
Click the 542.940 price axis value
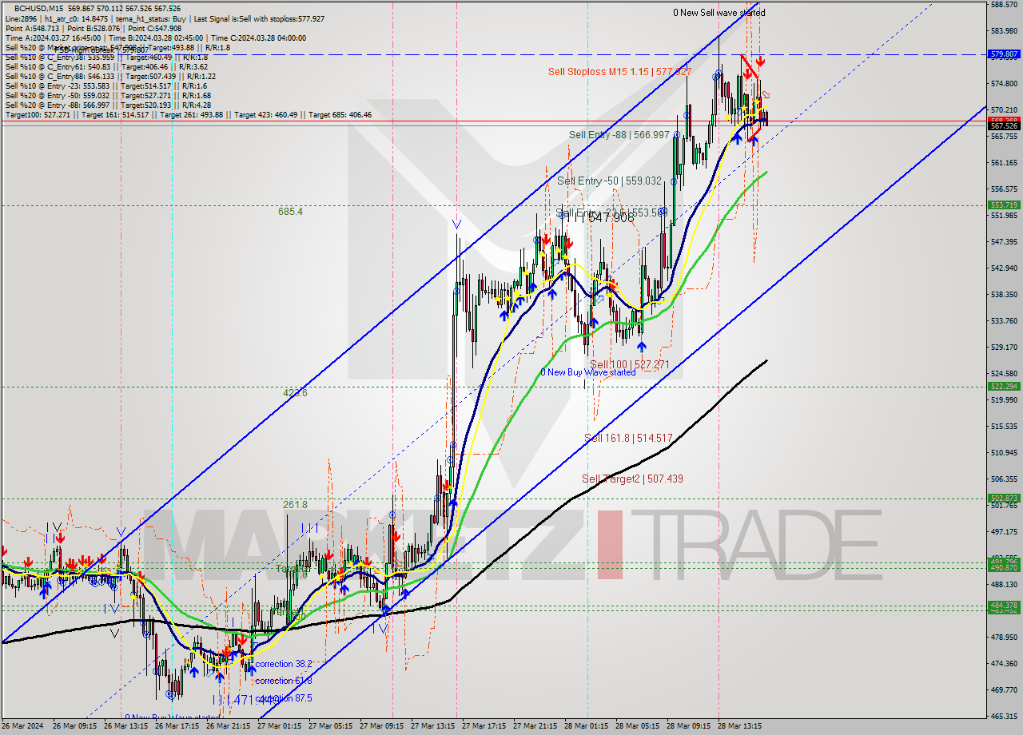click(1004, 268)
